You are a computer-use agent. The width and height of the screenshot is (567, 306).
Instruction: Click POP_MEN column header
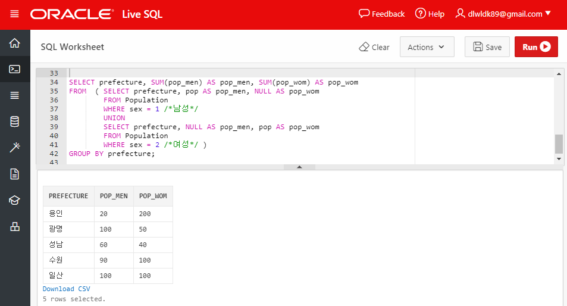click(x=114, y=196)
